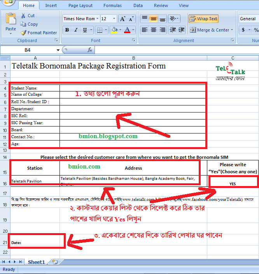Click Increase Indent icon
Image resolution: width=259 pixels, height=274 pixels.
(x=182, y=30)
